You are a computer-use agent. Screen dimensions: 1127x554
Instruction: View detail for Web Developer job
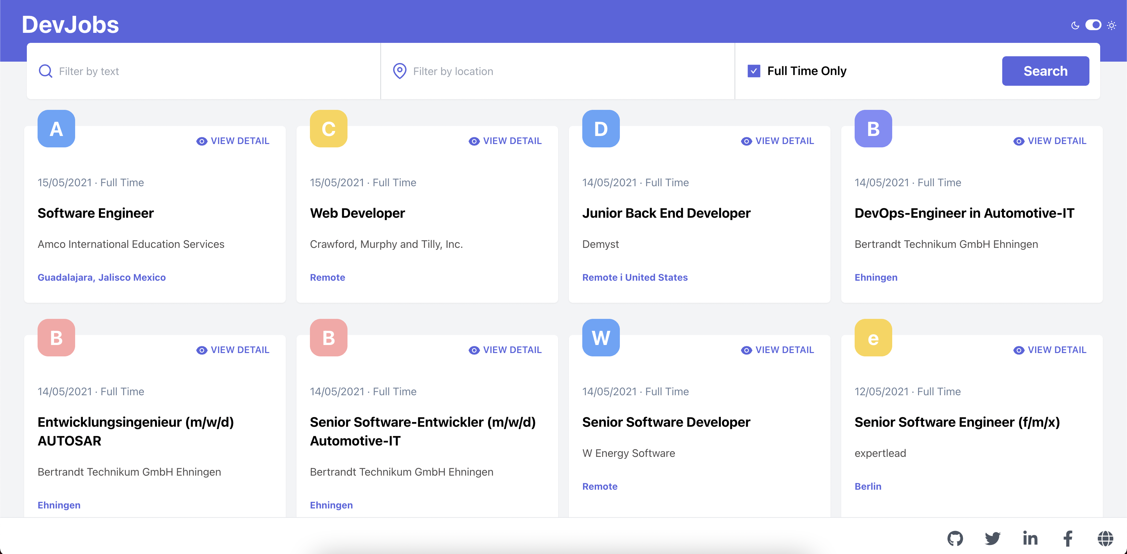(x=505, y=141)
